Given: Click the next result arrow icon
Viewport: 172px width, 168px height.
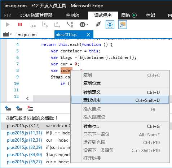Looking at the screenshot, I should point(19,108).
